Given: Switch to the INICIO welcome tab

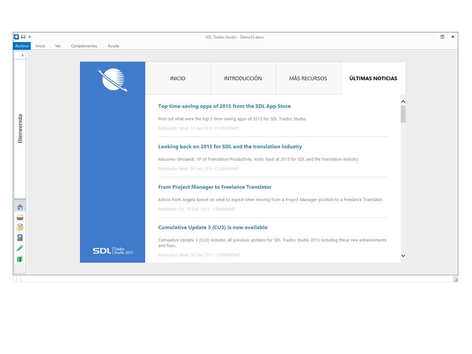Looking at the screenshot, I should (177, 78).
